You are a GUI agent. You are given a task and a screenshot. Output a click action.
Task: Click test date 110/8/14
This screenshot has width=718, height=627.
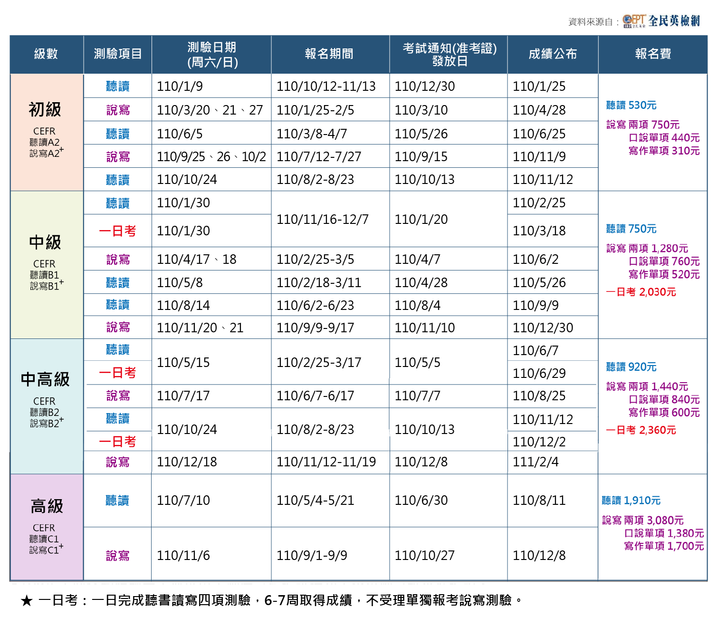[183, 306]
